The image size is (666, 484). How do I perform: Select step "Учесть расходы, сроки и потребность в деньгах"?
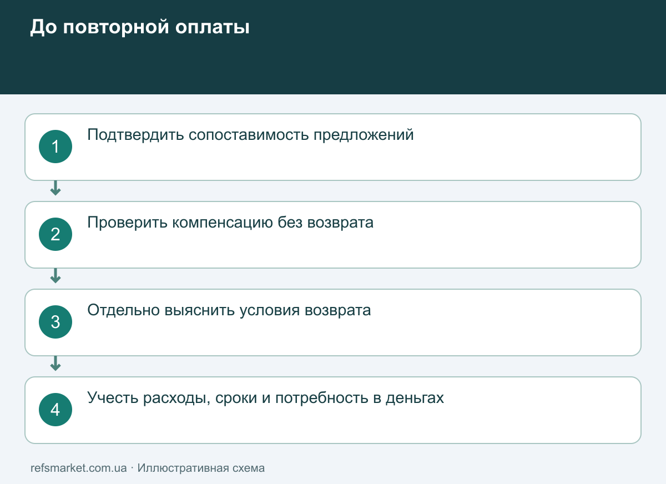333,410
